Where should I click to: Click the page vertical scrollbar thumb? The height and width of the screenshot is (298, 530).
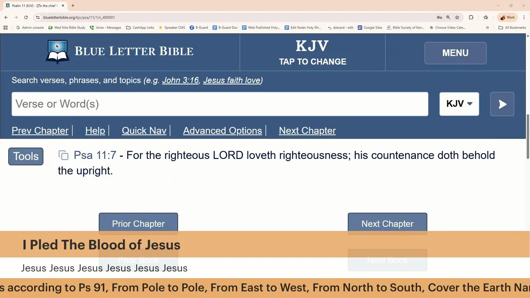click(x=528, y=136)
